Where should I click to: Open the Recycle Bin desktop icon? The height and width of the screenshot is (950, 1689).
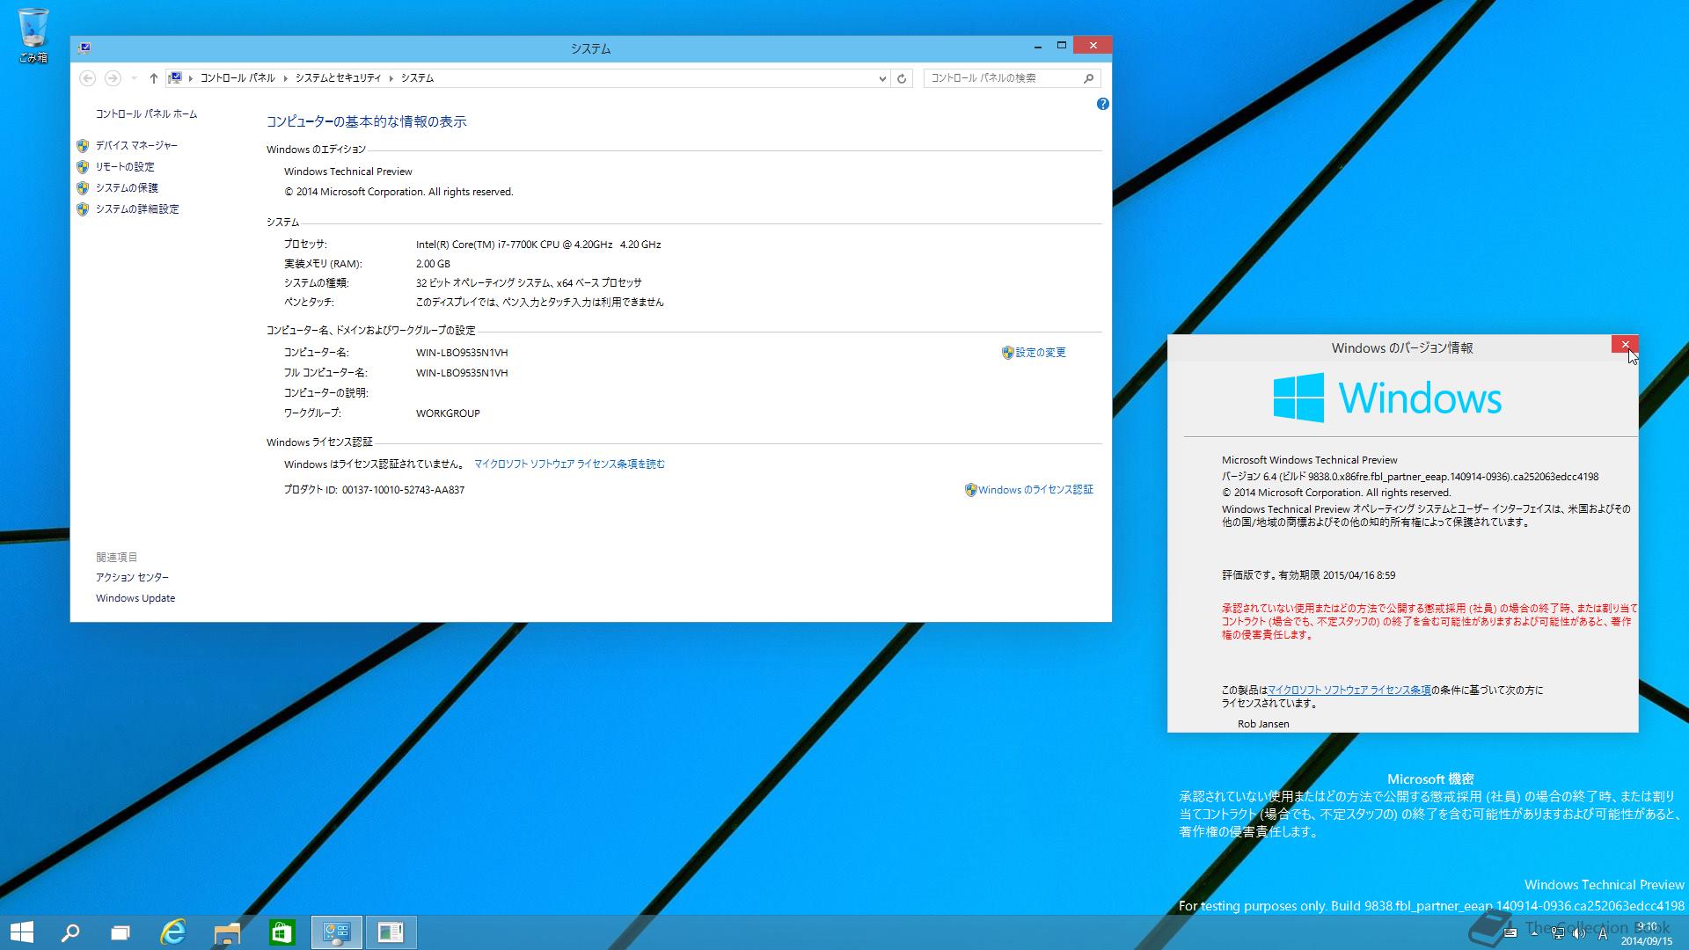(x=33, y=35)
